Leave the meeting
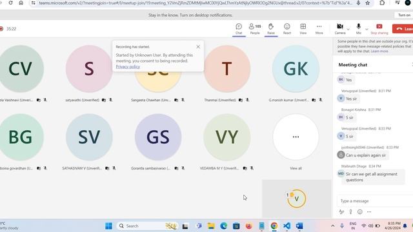413x232 pixels. (x=403, y=28)
